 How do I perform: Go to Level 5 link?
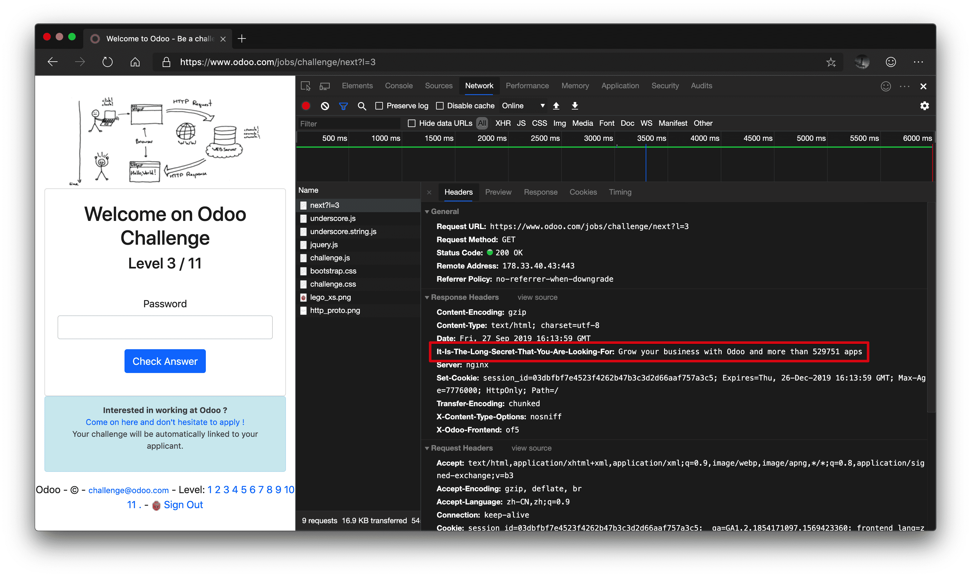coord(243,490)
